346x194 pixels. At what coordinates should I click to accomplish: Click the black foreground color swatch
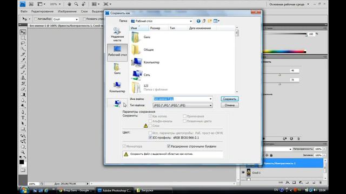click(22, 162)
